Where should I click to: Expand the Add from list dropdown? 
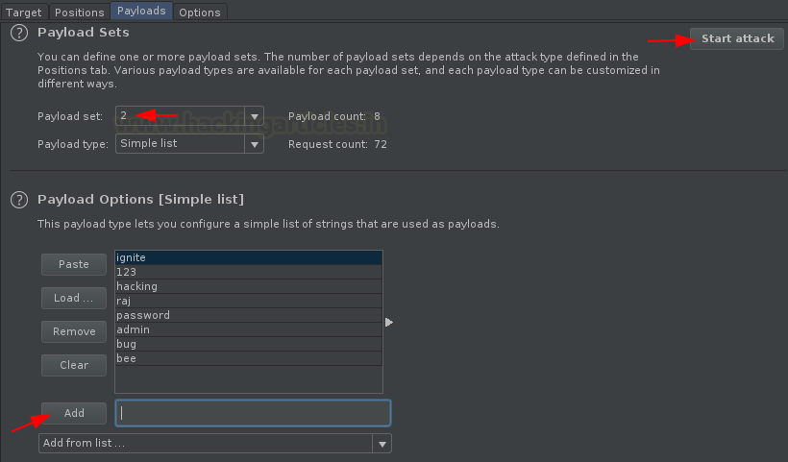383,443
